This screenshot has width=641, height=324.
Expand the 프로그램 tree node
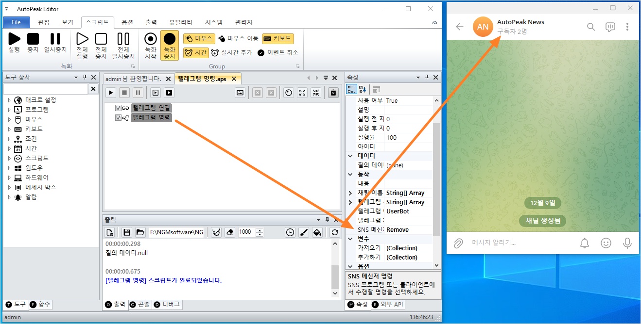9,110
